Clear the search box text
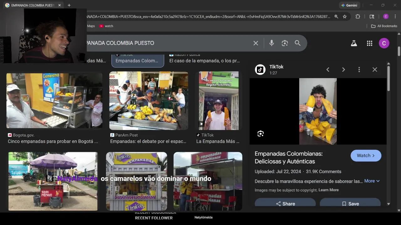The image size is (401, 225). pos(256,43)
